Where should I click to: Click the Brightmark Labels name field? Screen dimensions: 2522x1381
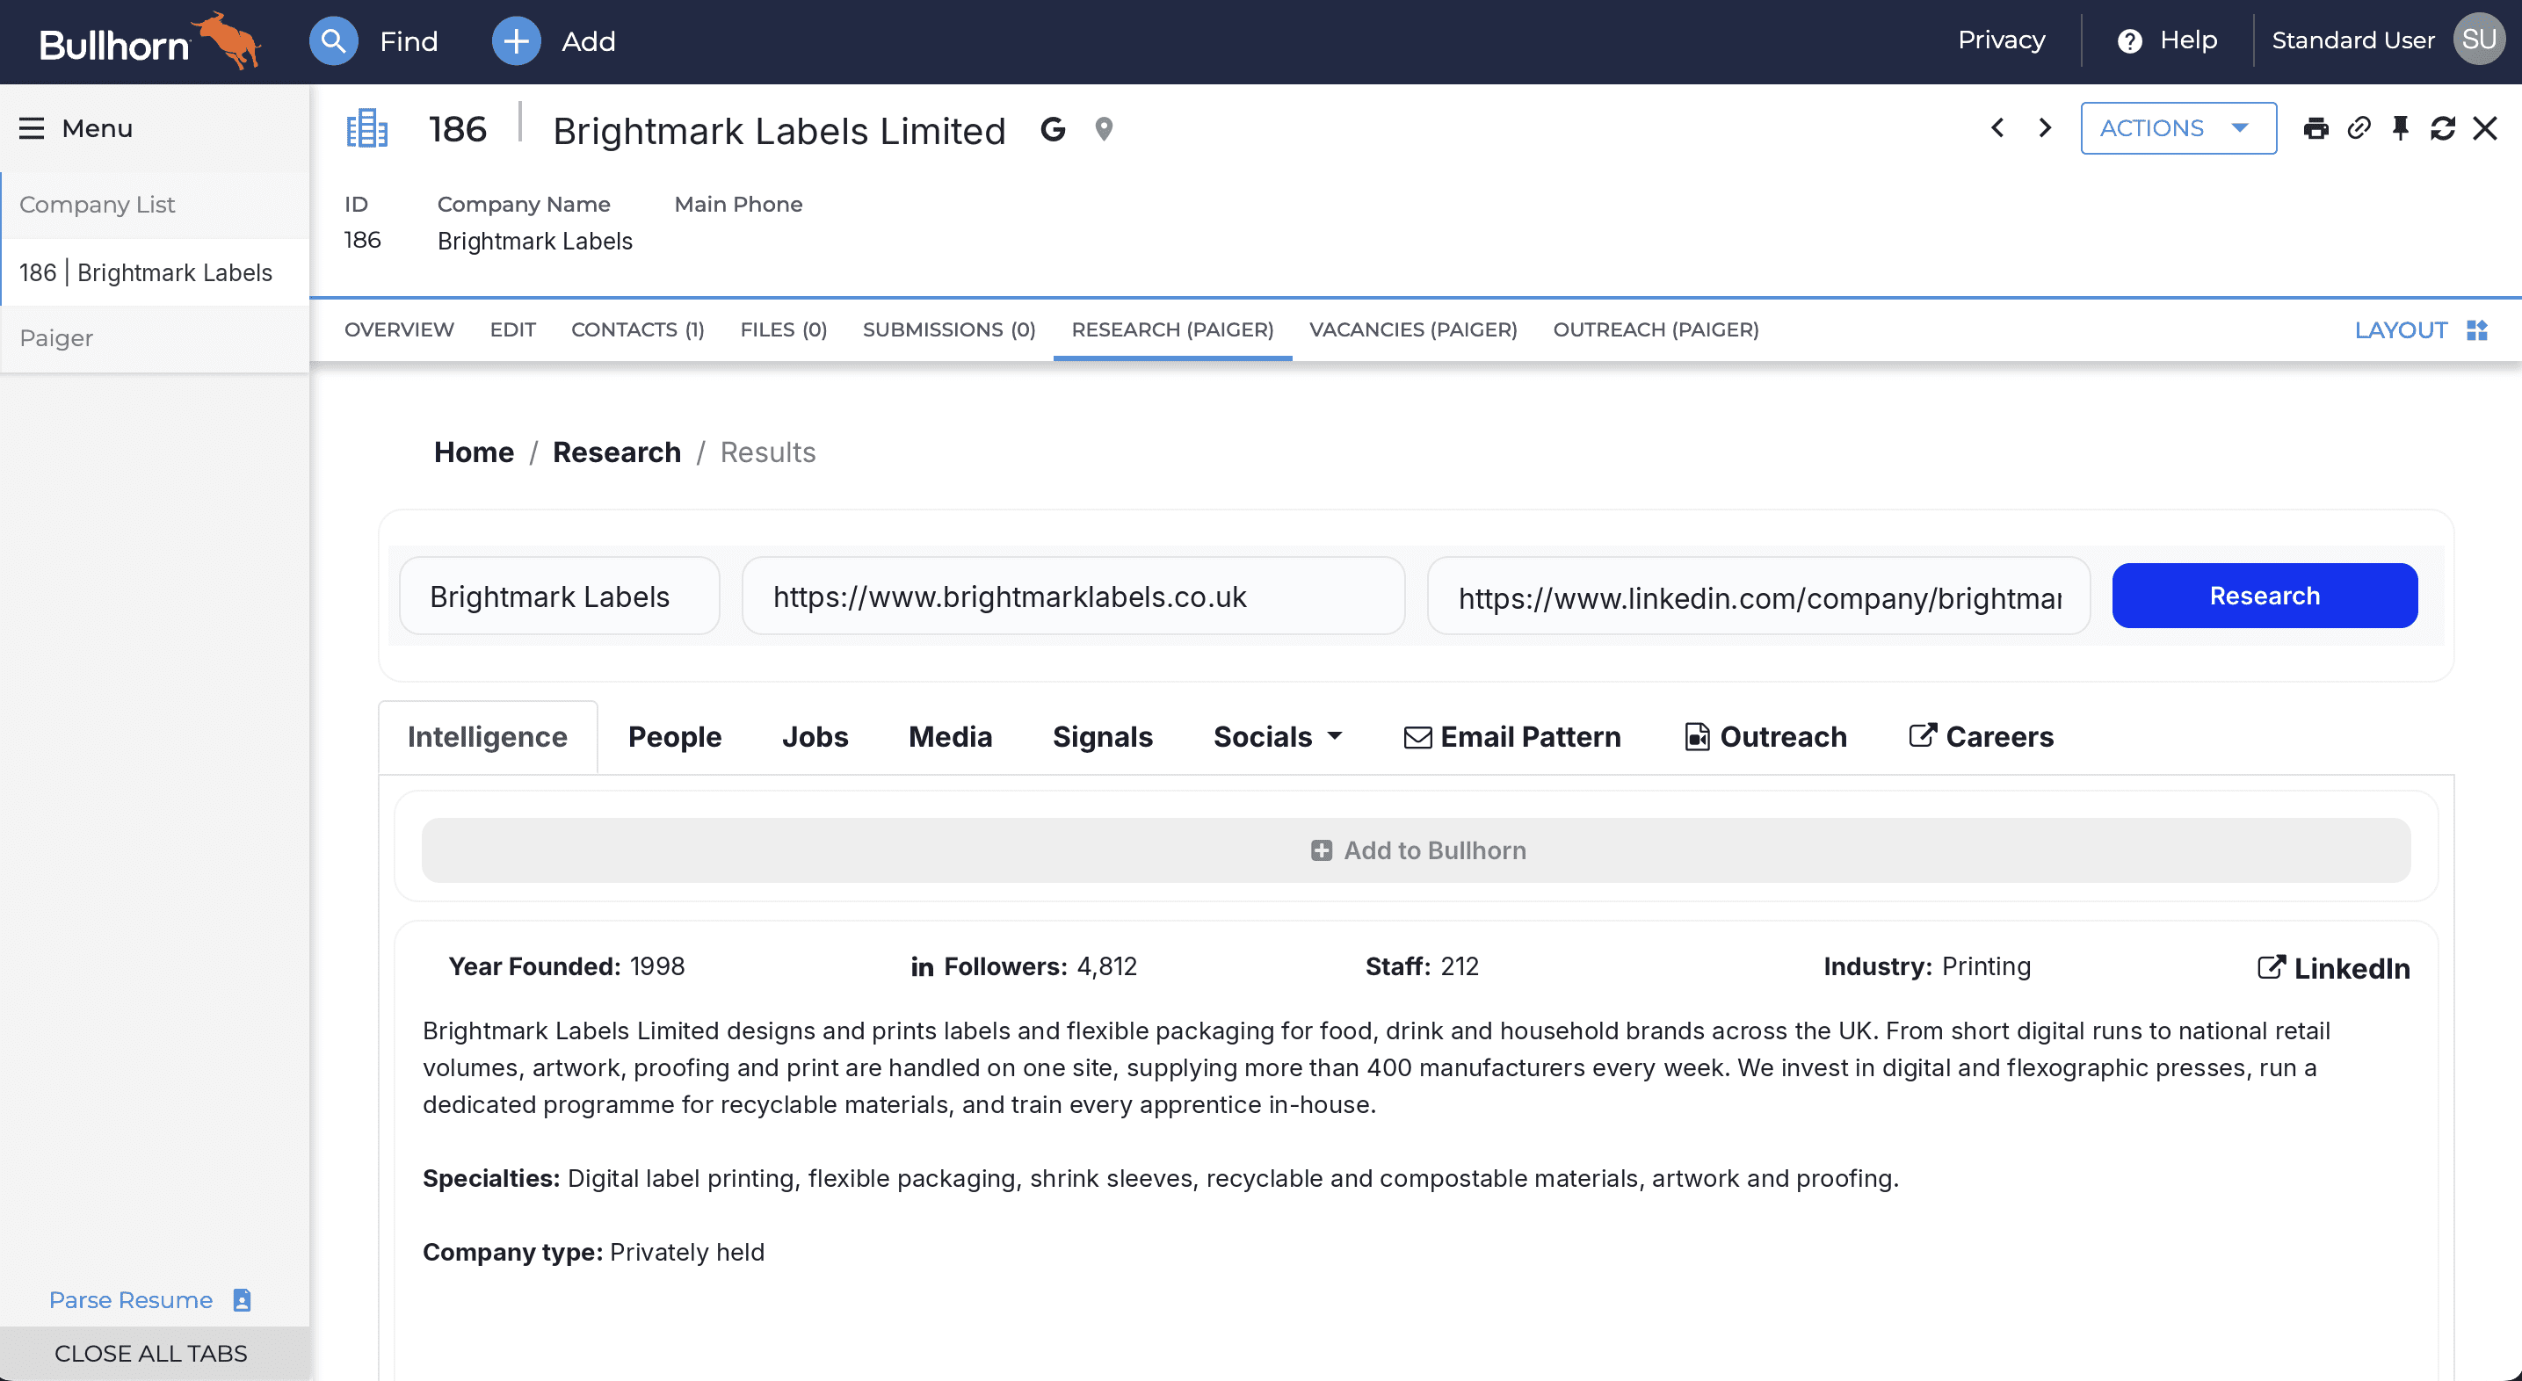[x=559, y=596]
